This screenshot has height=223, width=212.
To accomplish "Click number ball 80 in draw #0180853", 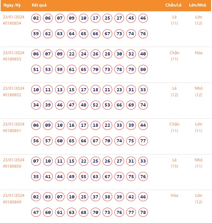I will pyautogui.click(x=143, y=69).
